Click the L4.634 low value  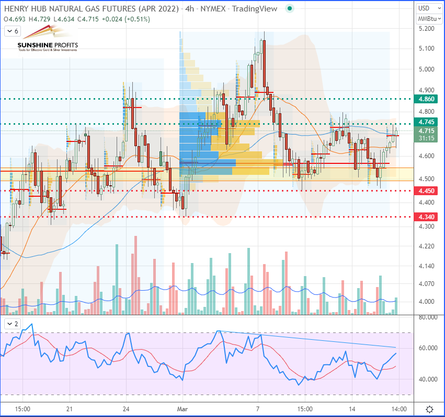64,19
